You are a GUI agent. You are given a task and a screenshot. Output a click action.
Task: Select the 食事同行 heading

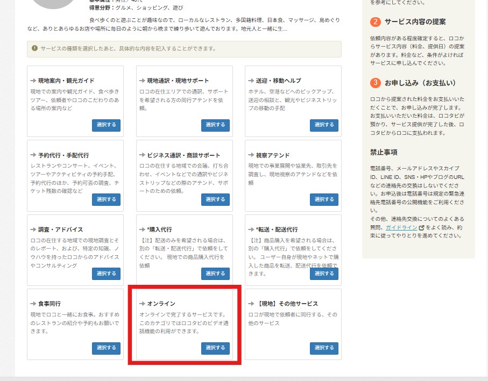[49, 304]
